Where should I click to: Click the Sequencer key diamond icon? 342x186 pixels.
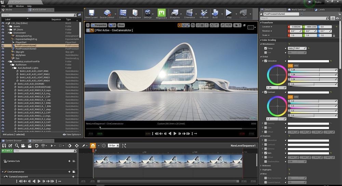(x=69, y=145)
